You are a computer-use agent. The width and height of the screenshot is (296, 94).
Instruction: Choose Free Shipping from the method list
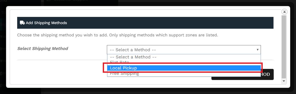(x=184, y=74)
